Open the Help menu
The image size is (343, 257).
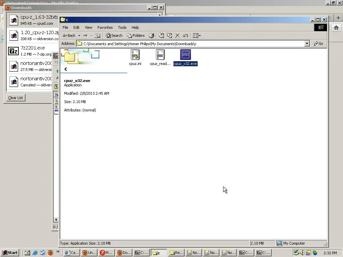[x=135, y=27]
